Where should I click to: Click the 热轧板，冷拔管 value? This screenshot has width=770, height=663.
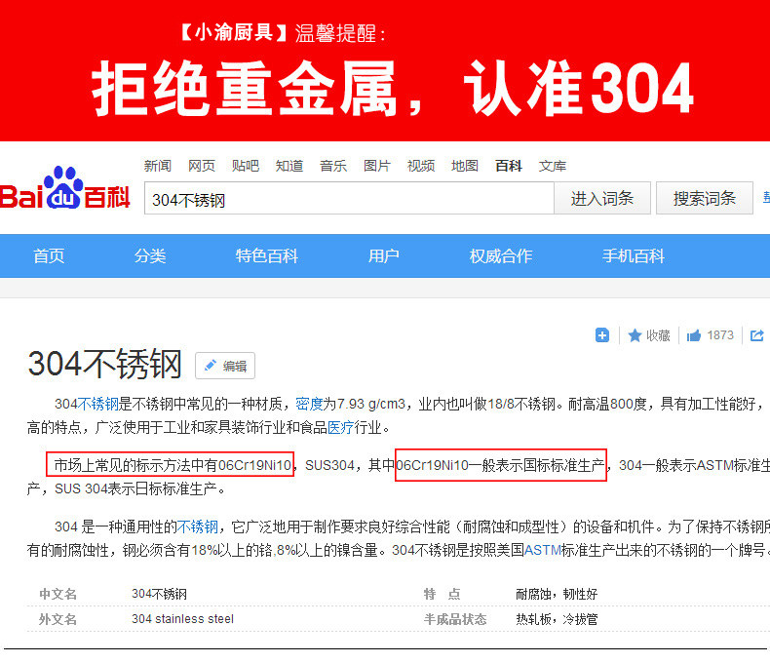tap(557, 619)
